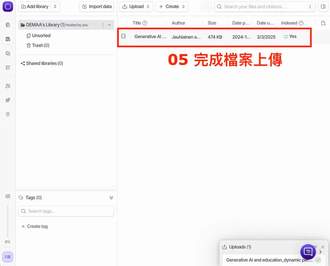Open the app logo home icon
The image size is (330, 266).
tap(8, 7)
